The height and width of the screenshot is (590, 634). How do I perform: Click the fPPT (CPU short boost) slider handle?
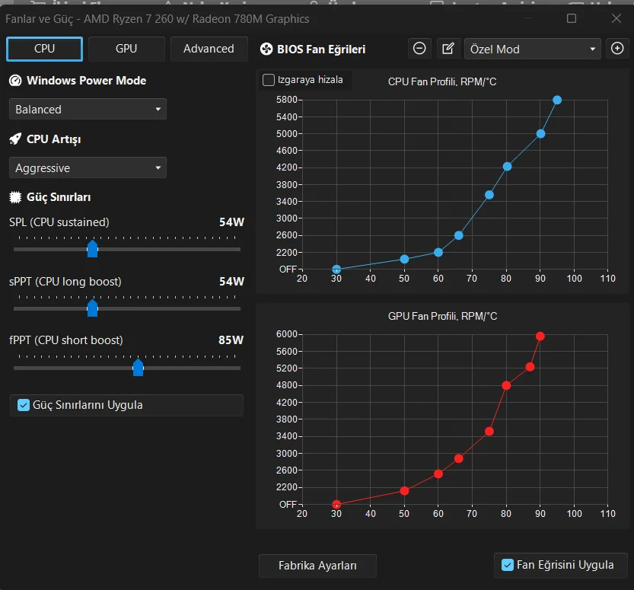139,368
